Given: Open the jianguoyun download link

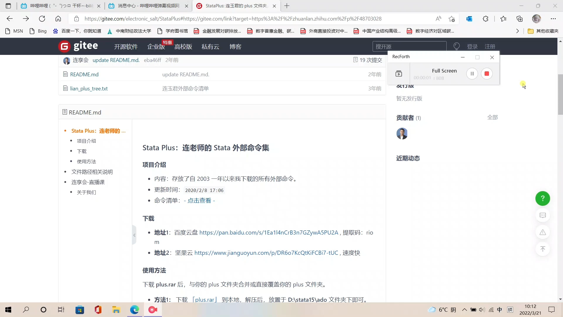Looking at the screenshot, I should [266, 253].
